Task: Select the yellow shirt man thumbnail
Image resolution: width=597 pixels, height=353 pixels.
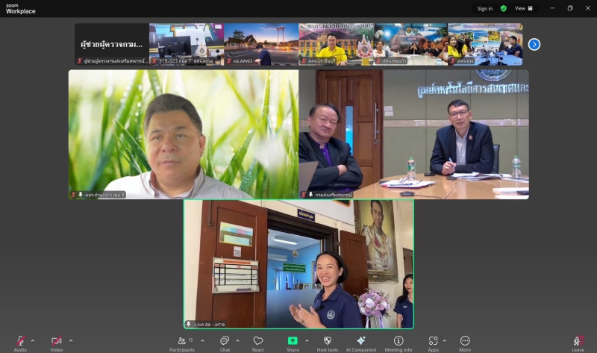Action: click(x=336, y=44)
